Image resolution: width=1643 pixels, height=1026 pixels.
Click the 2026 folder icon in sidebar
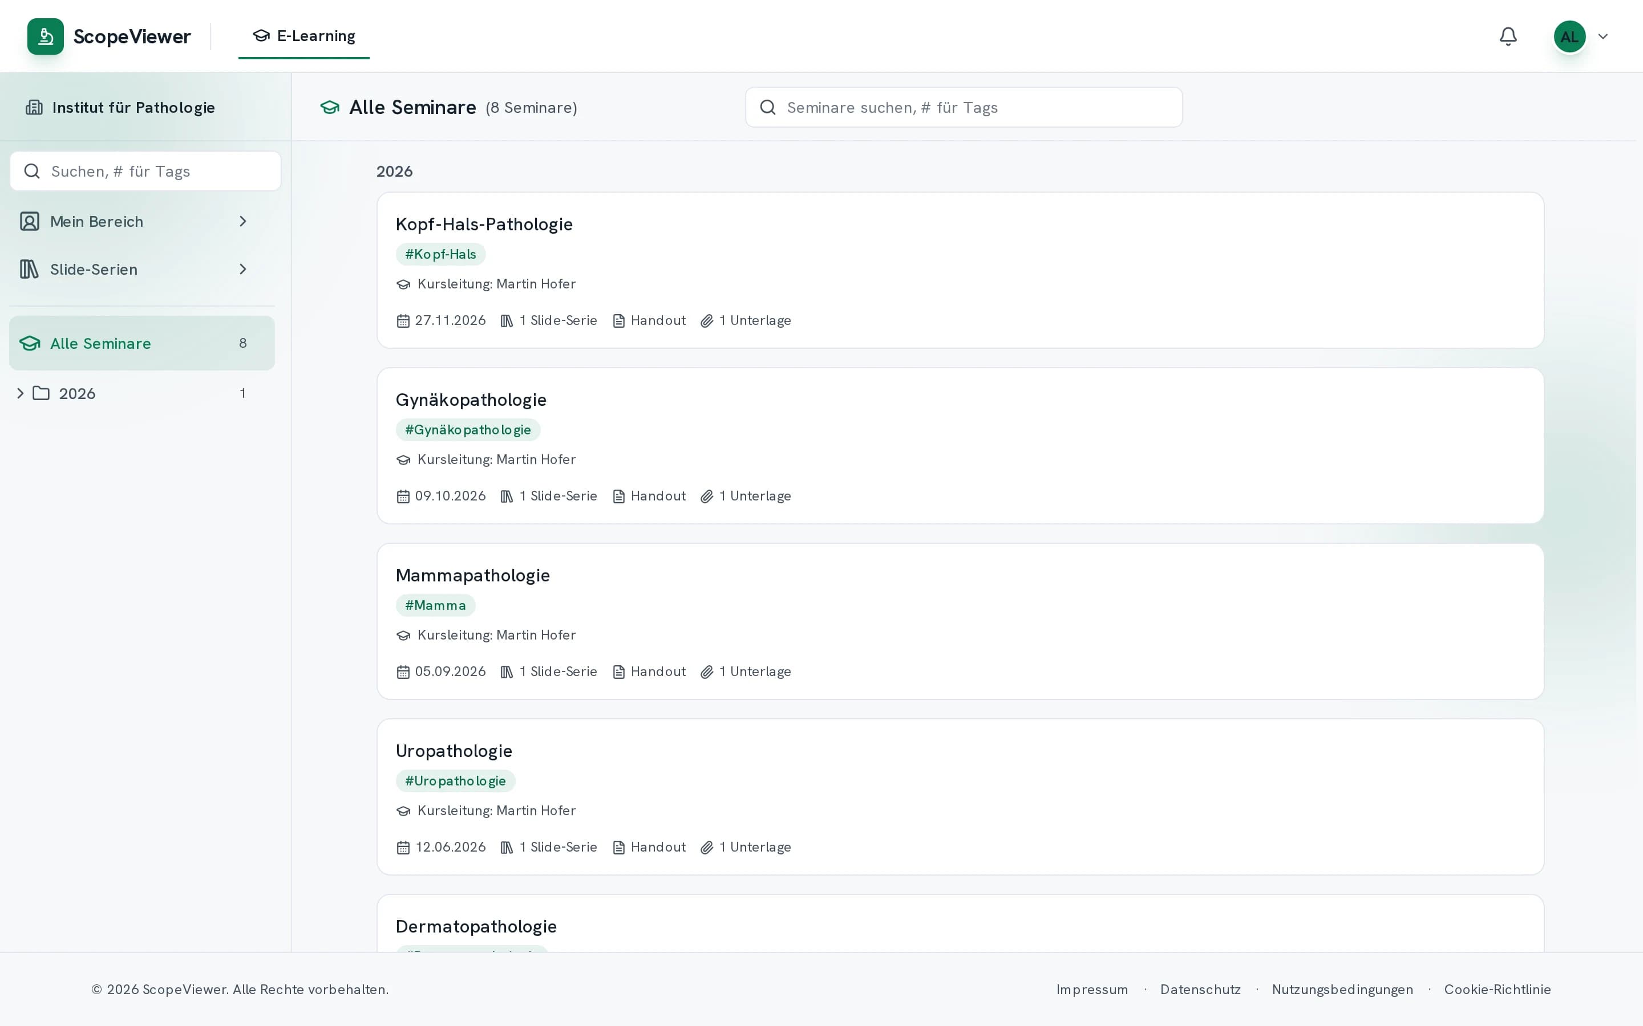pyautogui.click(x=42, y=393)
